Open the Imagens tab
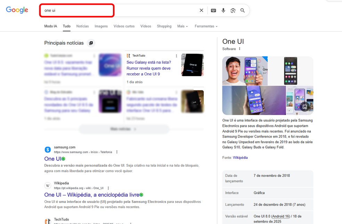This screenshot has width=342, height=224. tap(101, 26)
